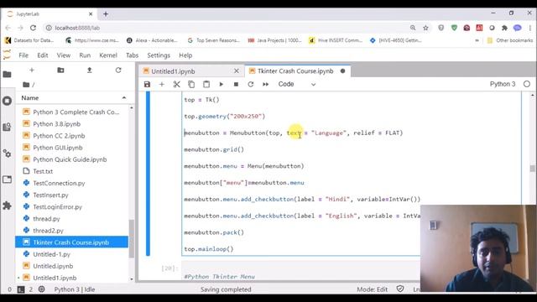The image size is (537, 302).
Task: Open the Run menu
Action: (x=85, y=55)
